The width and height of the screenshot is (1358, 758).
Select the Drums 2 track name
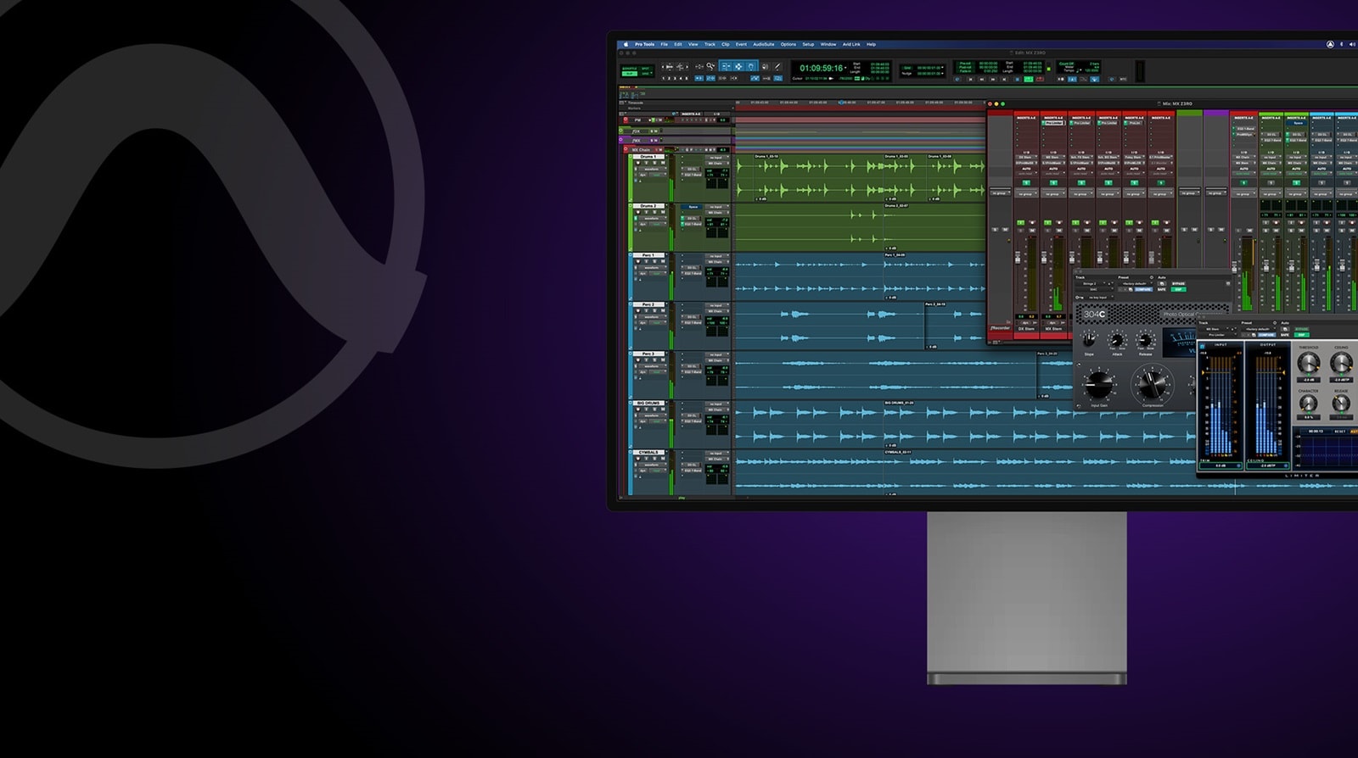[x=648, y=206]
